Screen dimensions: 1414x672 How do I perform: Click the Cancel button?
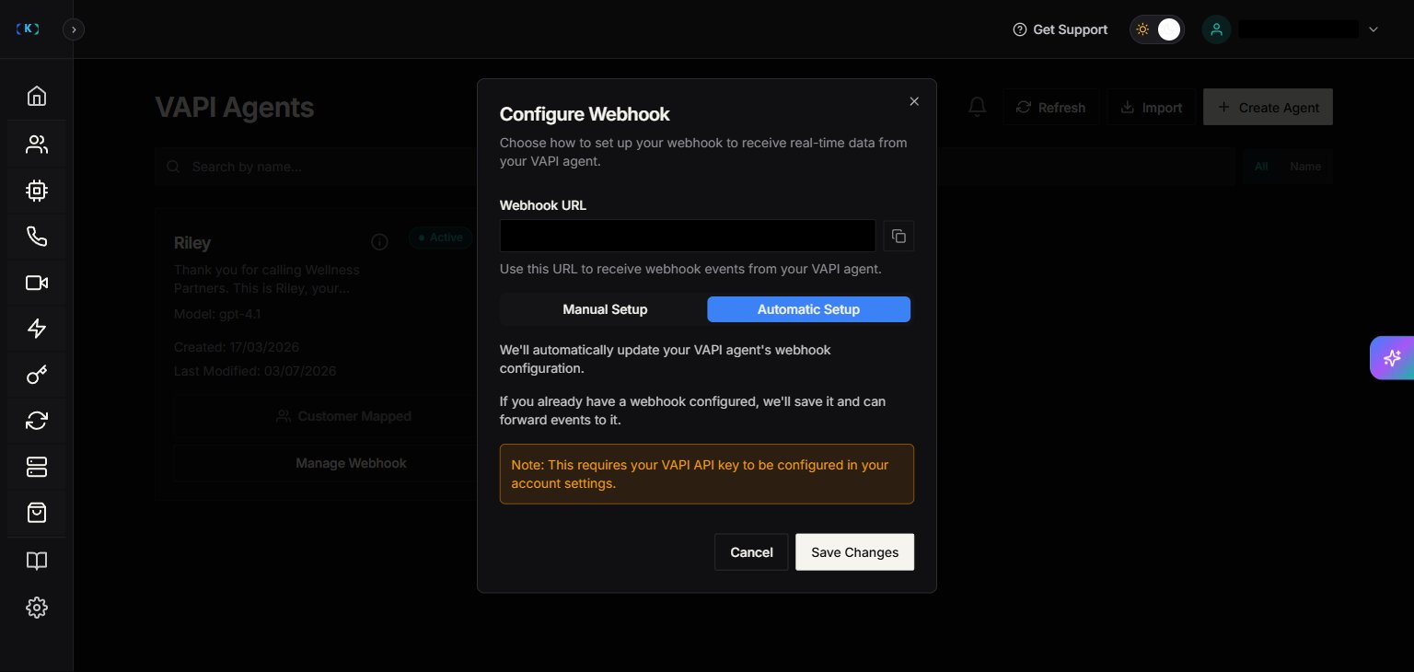pos(751,552)
